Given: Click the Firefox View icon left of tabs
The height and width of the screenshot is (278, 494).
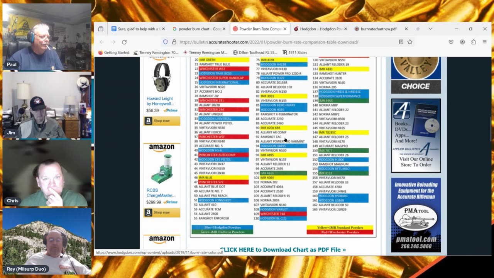Looking at the screenshot, I should (101, 29).
